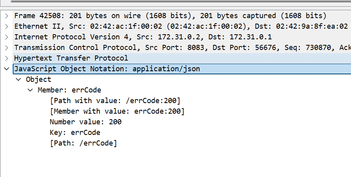351x177 pixels.
Task: Select the Key: errCode line
Action: pos(75,133)
